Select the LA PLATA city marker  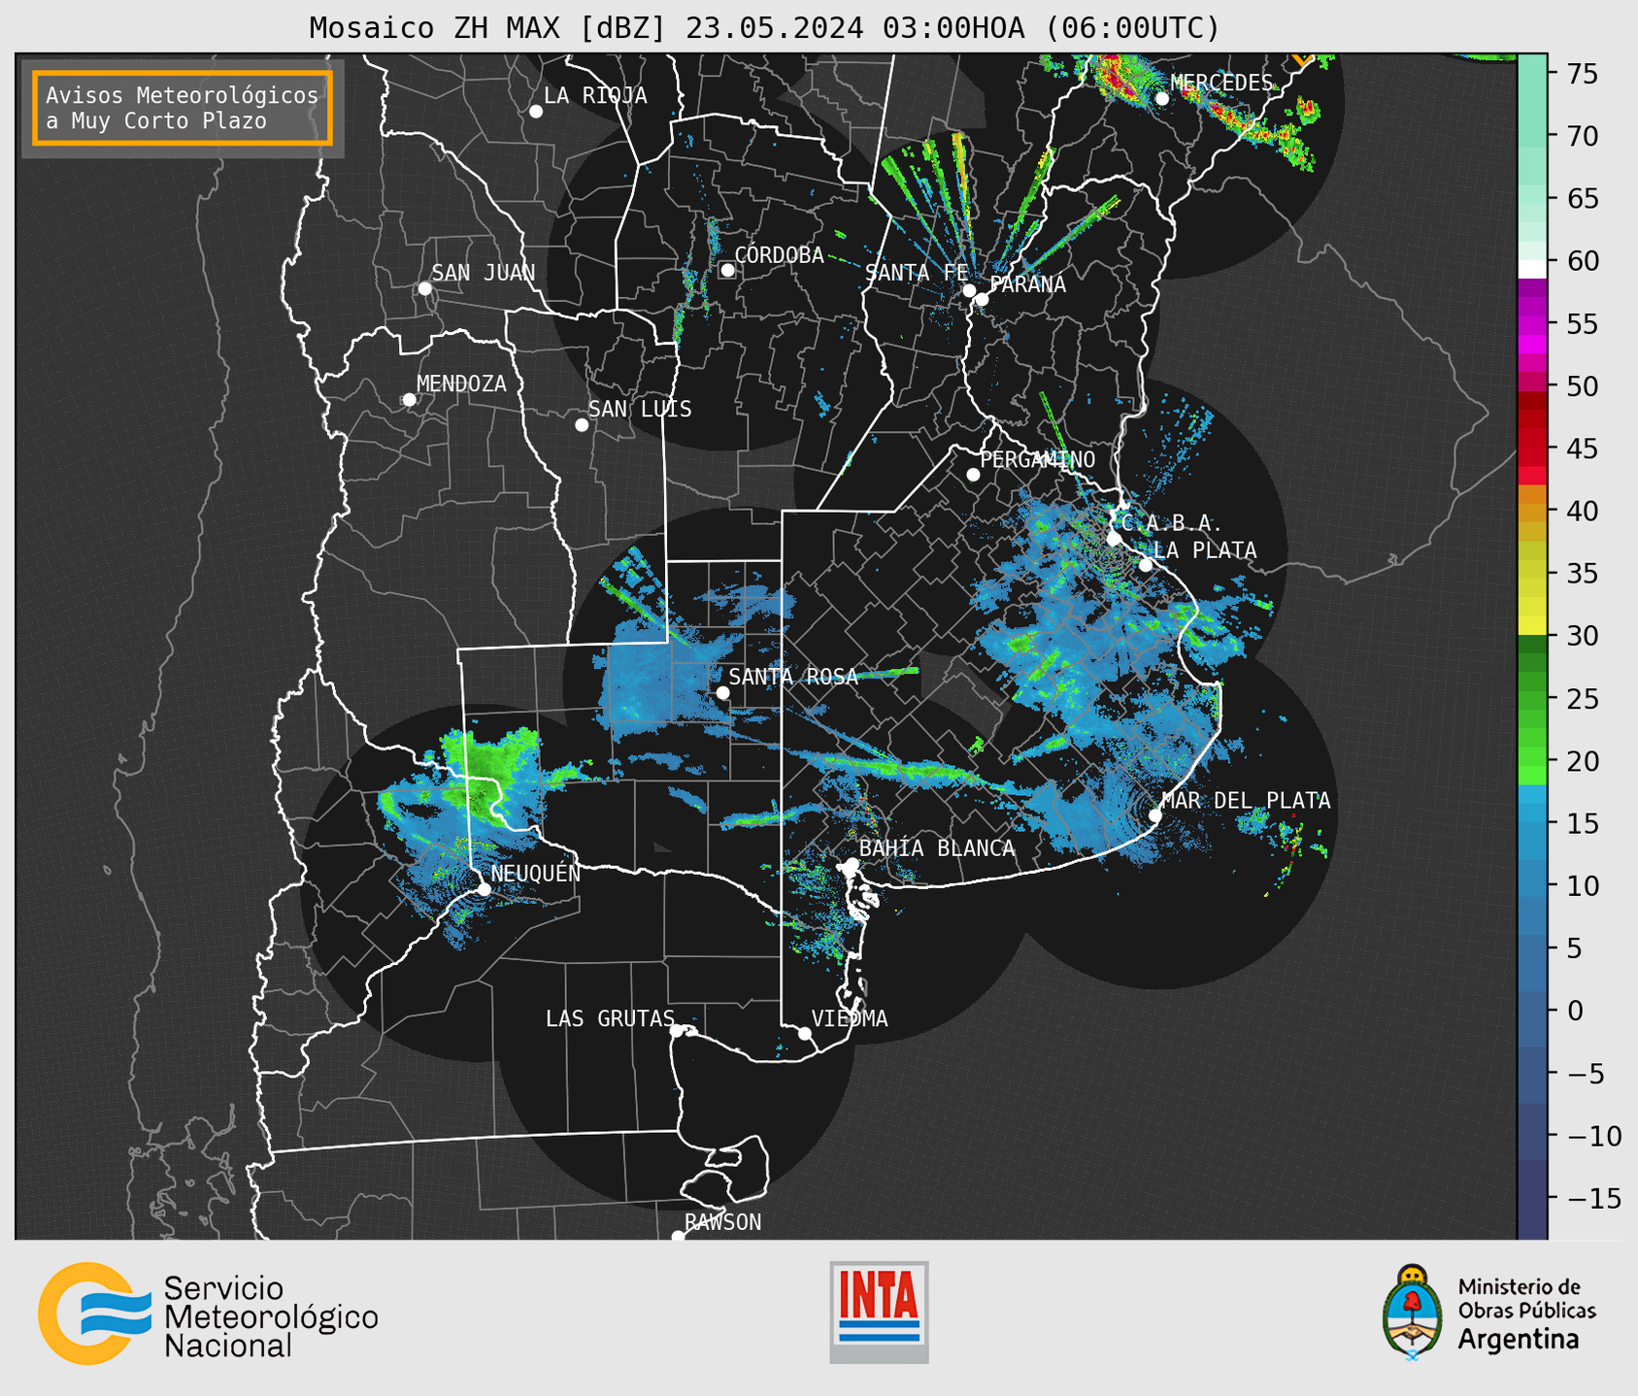(1146, 565)
